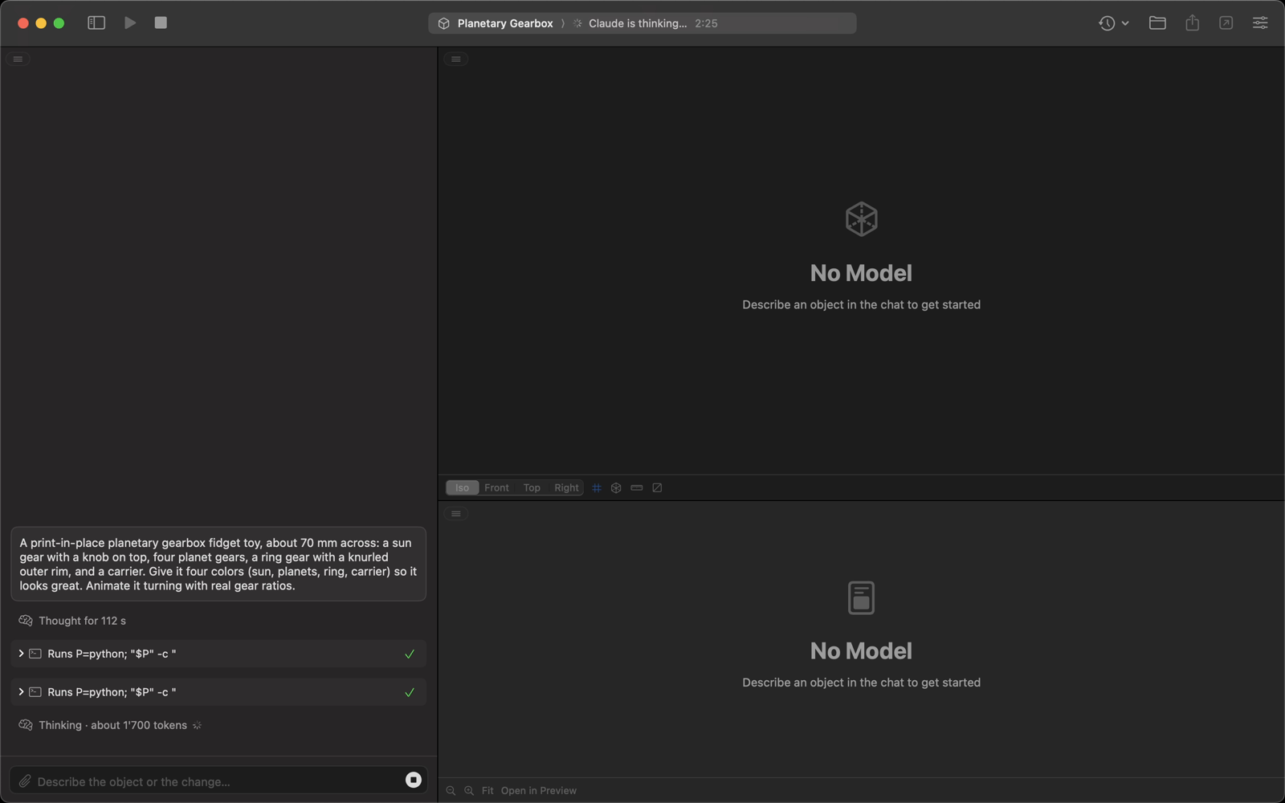
Task: Expand the second Runs P=python command row
Action: (x=218, y=692)
